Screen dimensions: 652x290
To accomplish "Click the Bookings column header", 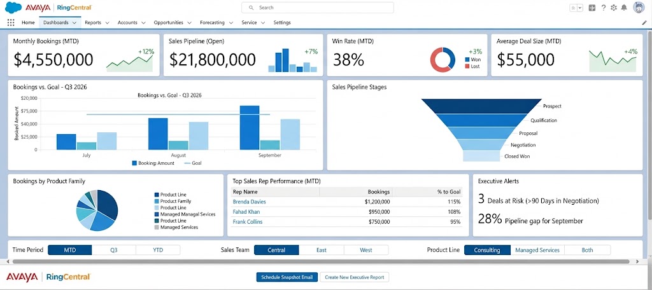I will point(379,192).
